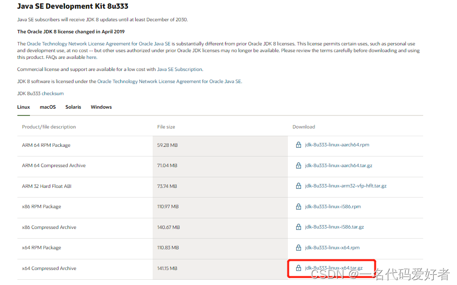Click the 140.67 MB file size

[169, 228]
